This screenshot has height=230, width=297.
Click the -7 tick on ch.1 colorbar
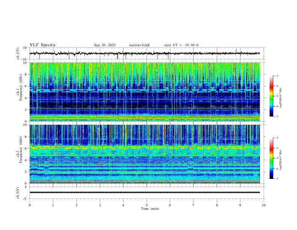(276, 117)
